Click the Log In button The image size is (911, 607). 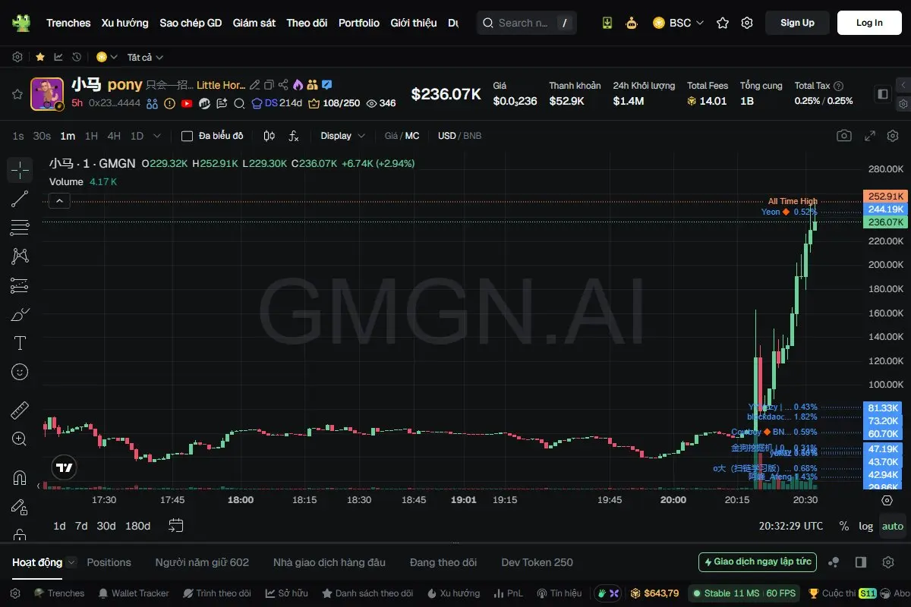pyautogui.click(x=869, y=23)
